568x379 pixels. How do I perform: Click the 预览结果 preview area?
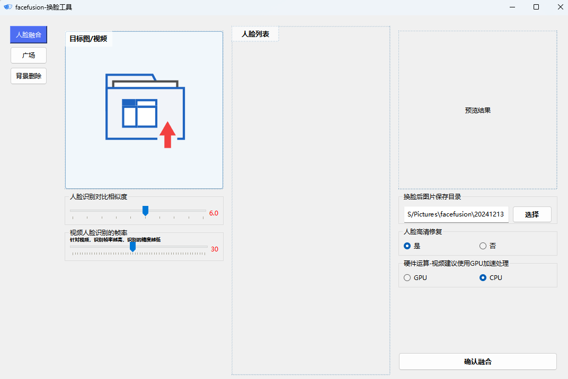[477, 110]
